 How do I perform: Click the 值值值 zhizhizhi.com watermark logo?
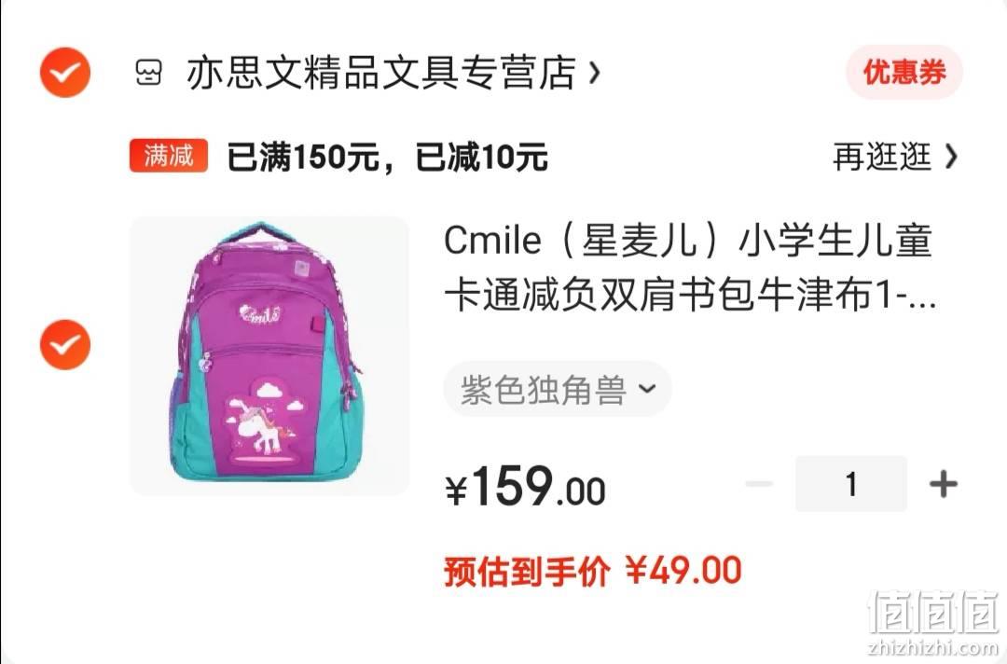tap(934, 622)
